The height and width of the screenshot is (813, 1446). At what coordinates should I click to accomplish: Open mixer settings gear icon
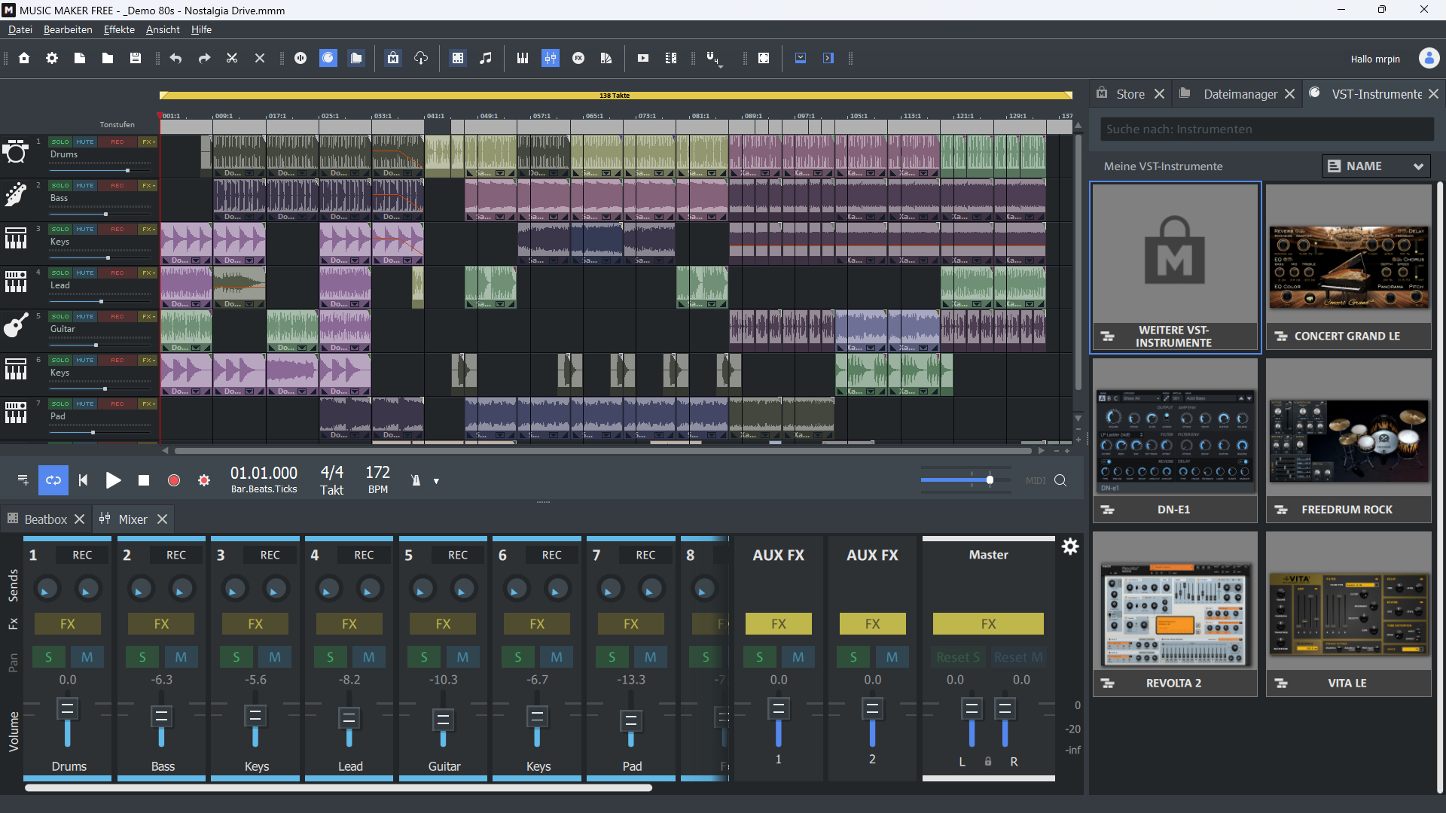point(1070,547)
